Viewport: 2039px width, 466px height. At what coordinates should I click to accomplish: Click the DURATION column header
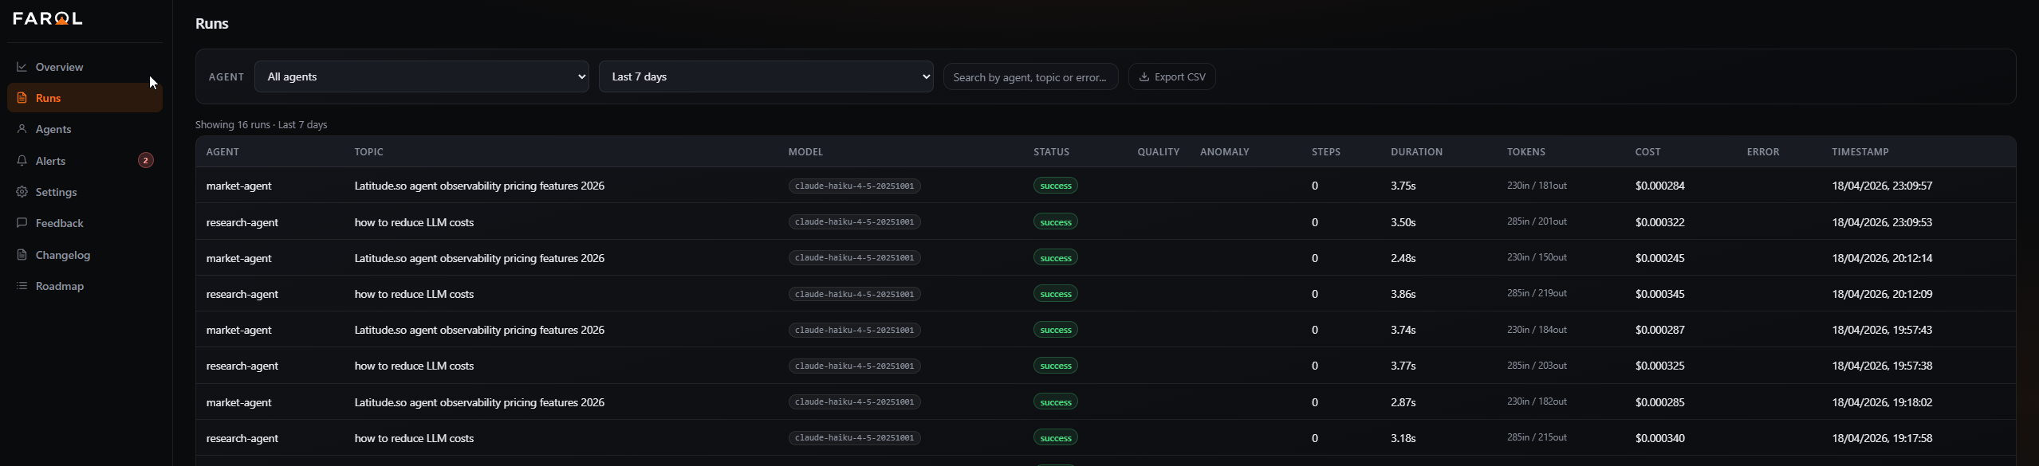(1417, 152)
